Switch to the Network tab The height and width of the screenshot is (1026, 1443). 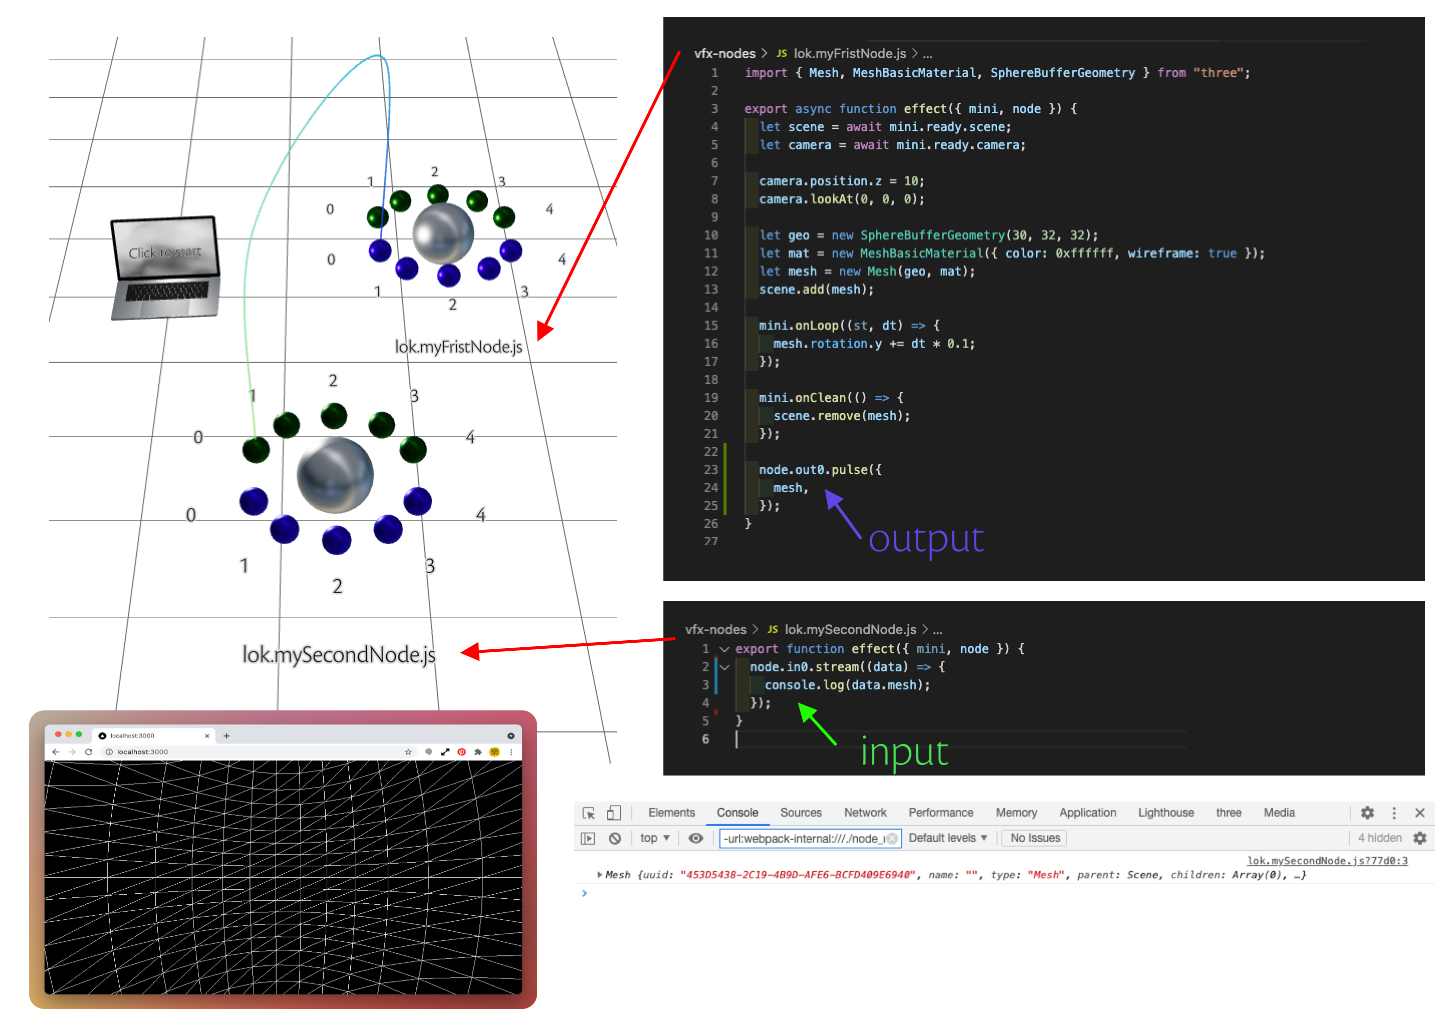coord(865,813)
